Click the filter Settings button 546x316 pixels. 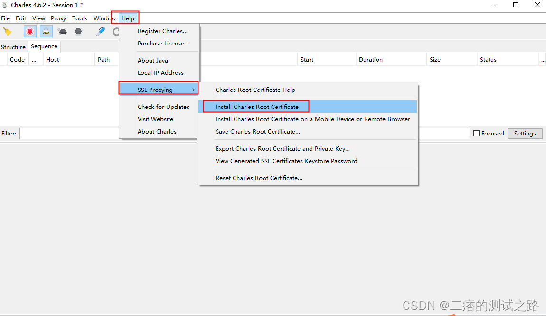tap(525, 134)
